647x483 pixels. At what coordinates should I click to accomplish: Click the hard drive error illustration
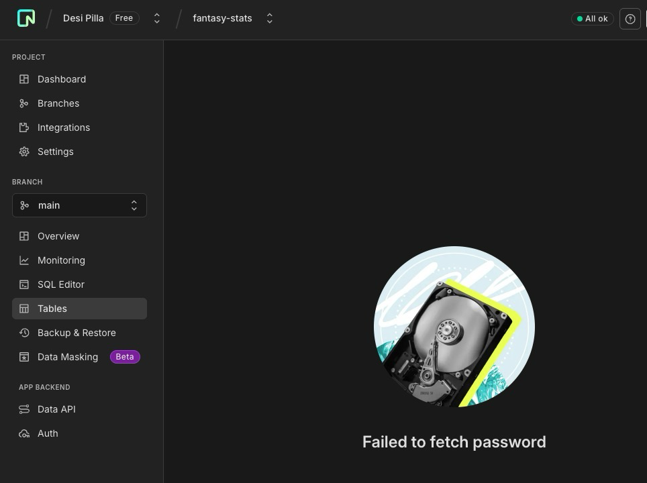pyautogui.click(x=454, y=327)
